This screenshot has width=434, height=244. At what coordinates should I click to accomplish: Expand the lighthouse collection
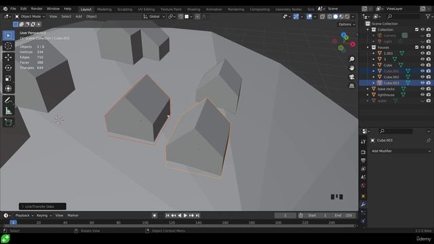[x=368, y=95]
